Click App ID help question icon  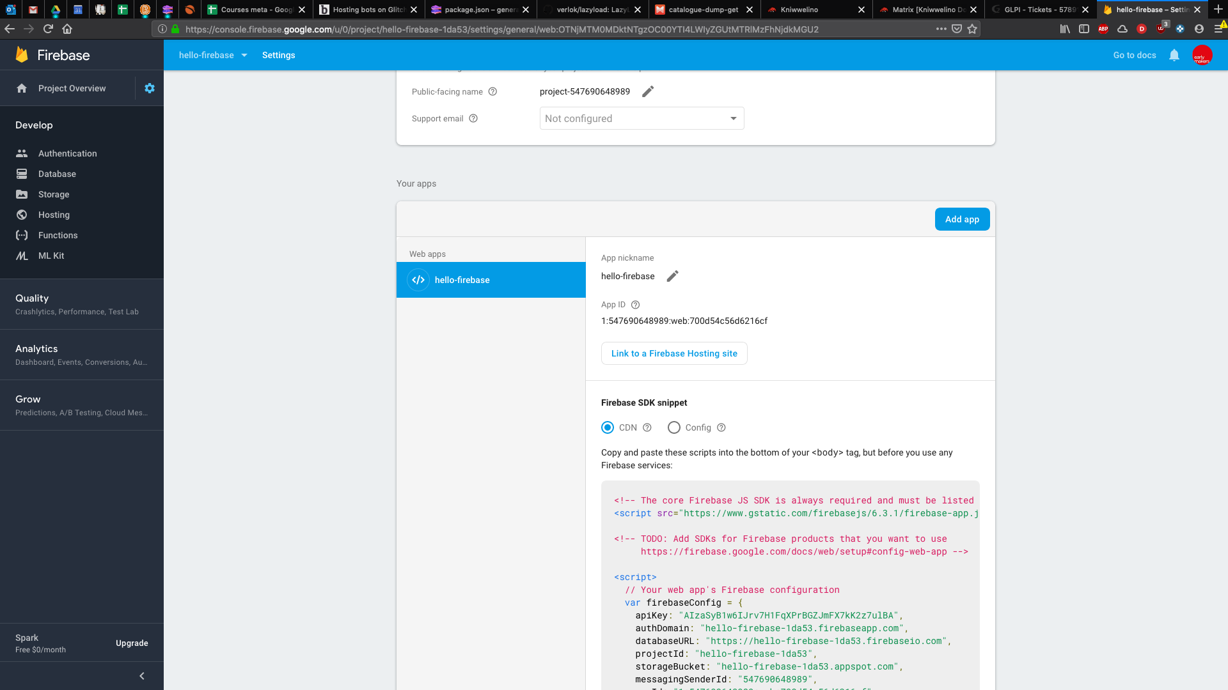635,305
